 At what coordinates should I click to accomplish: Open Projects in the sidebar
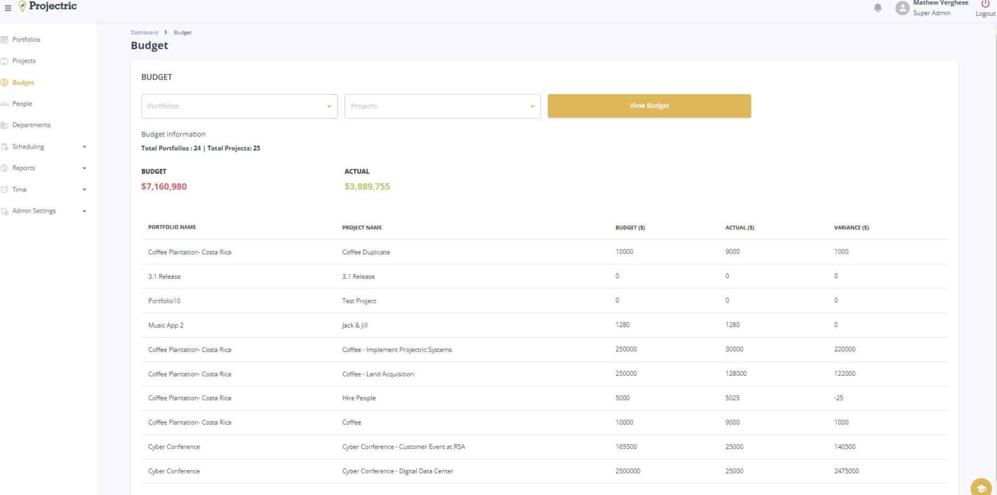point(24,61)
